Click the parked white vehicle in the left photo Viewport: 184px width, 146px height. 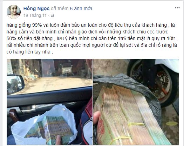coord(67,69)
